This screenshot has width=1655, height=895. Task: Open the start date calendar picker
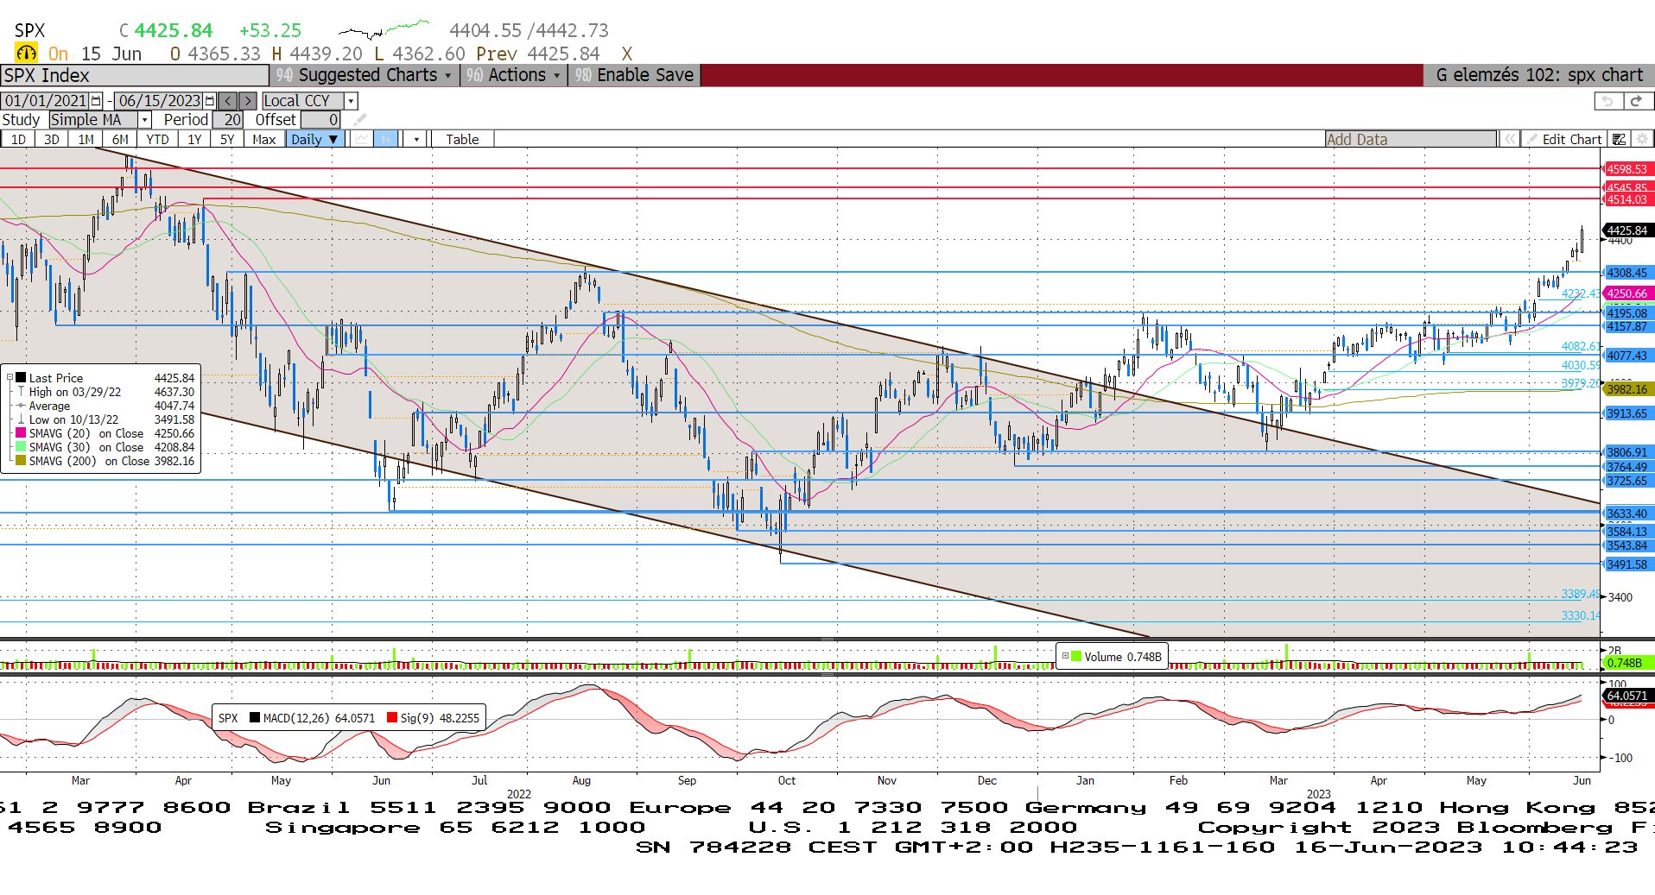[x=96, y=101]
